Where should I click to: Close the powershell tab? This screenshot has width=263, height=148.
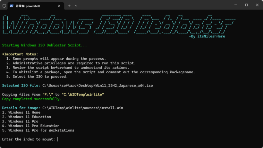(x=59, y=6)
